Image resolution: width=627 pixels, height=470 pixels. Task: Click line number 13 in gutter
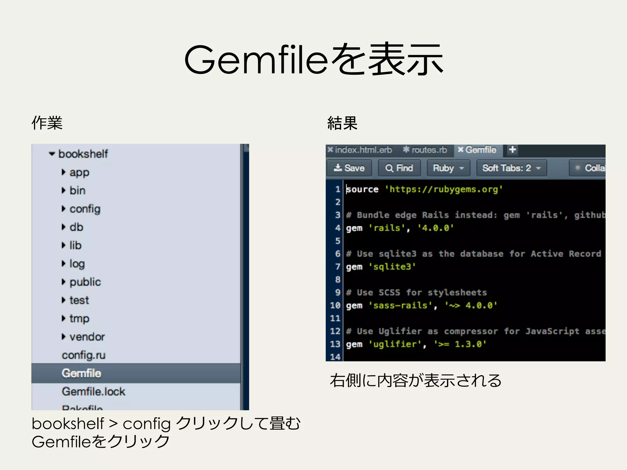click(x=335, y=344)
